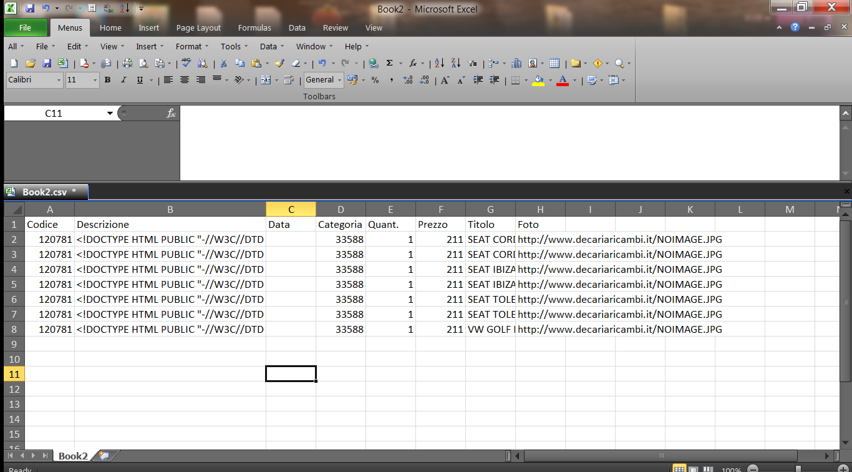Open the Format menu
852x472 pixels.
tap(192, 46)
